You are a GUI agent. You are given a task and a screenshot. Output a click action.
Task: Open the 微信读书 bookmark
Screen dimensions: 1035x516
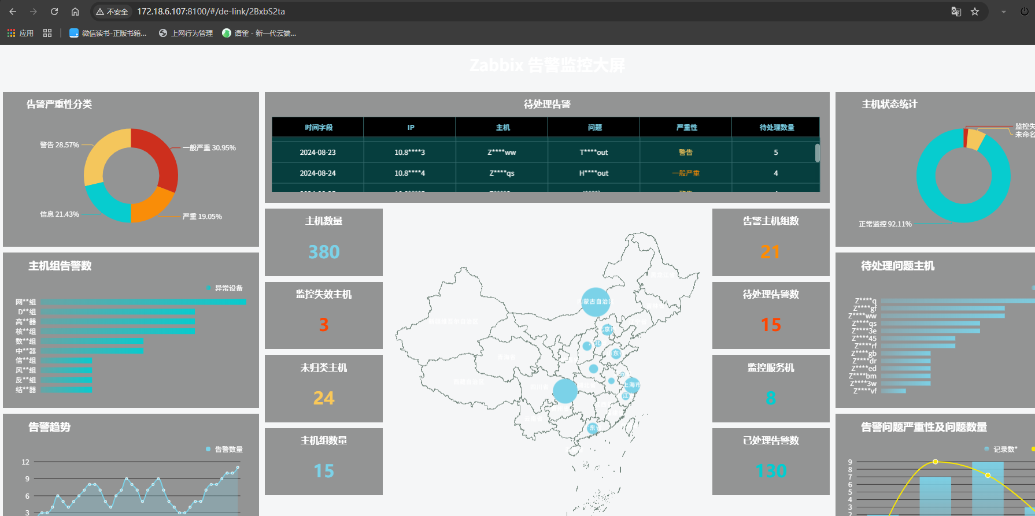tap(108, 34)
